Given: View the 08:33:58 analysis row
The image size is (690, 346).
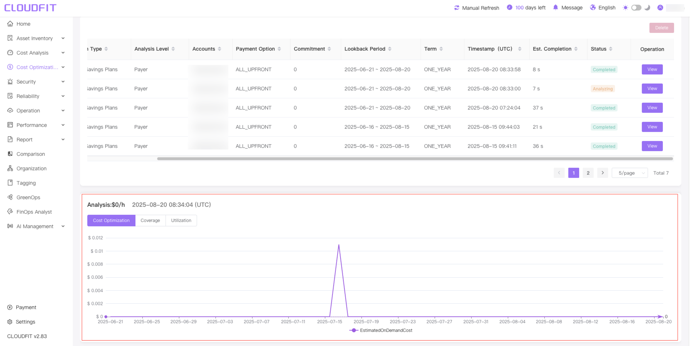Looking at the screenshot, I should pyautogui.click(x=652, y=69).
